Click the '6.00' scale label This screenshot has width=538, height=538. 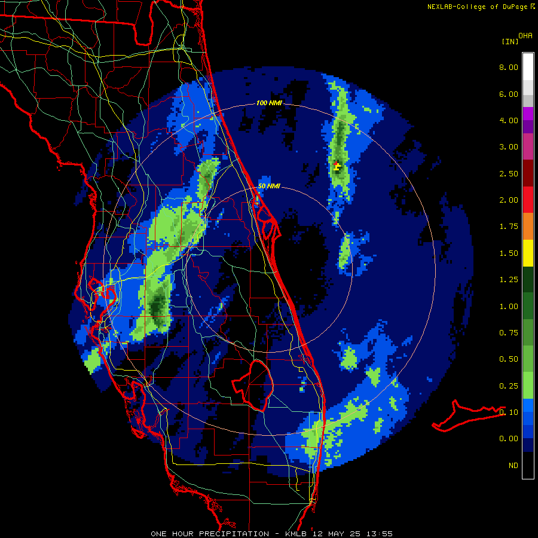509,94
